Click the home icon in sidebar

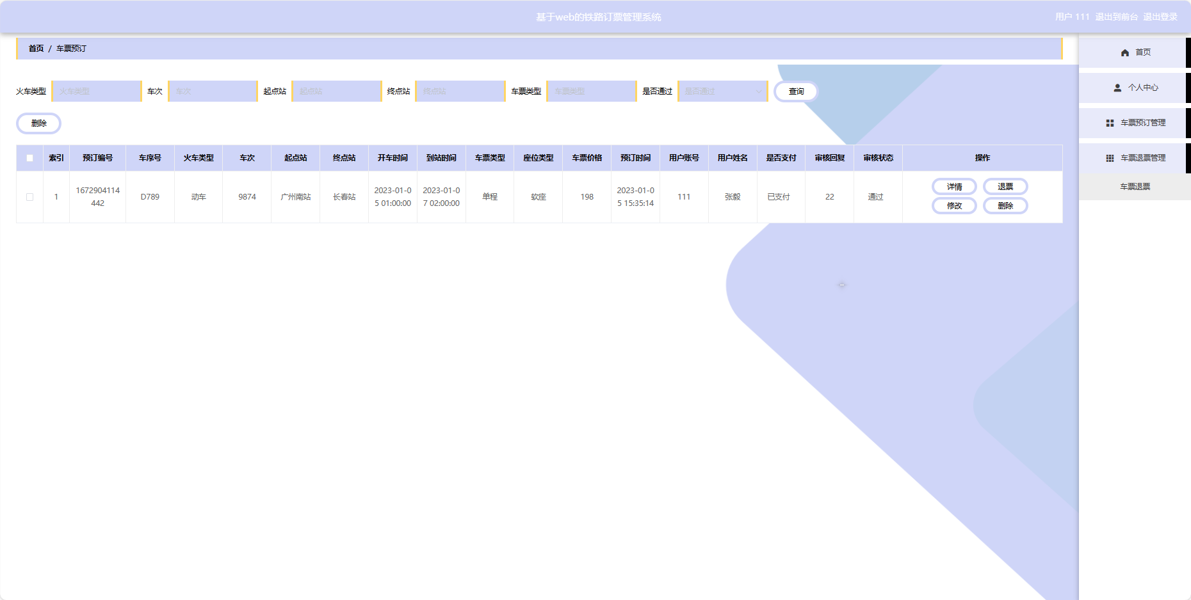click(x=1125, y=52)
